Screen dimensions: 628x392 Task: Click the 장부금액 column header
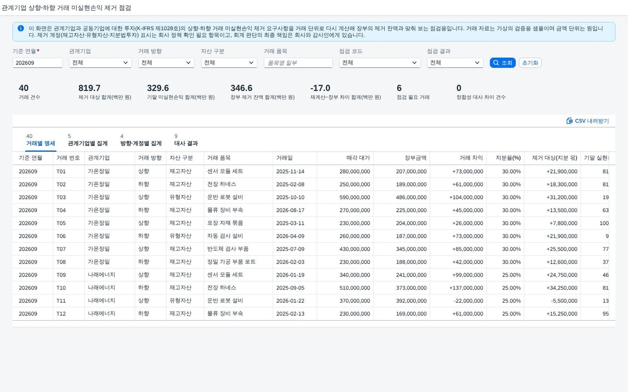tap(402, 158)
